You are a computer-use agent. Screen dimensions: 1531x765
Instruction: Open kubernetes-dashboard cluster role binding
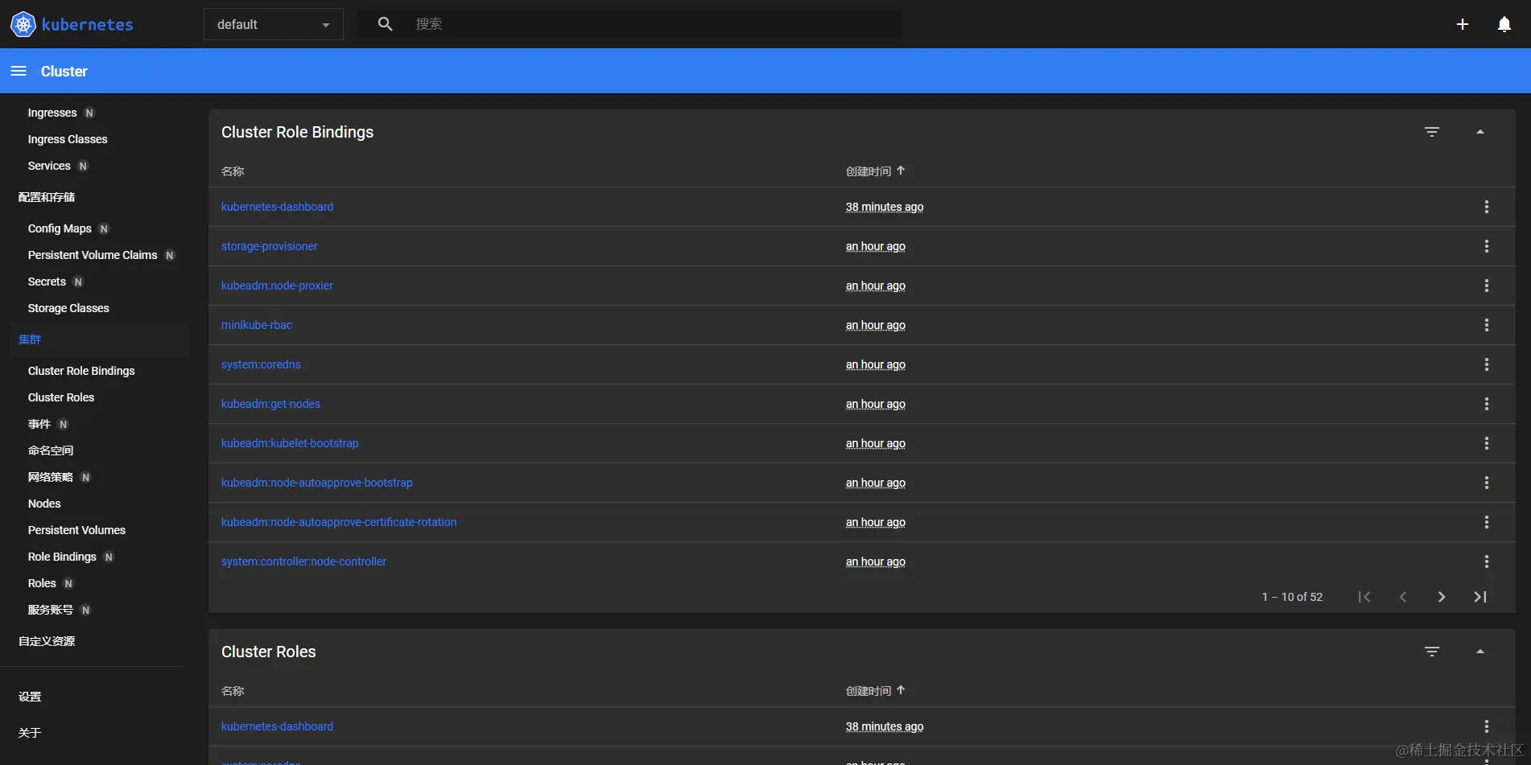[277, 207]
